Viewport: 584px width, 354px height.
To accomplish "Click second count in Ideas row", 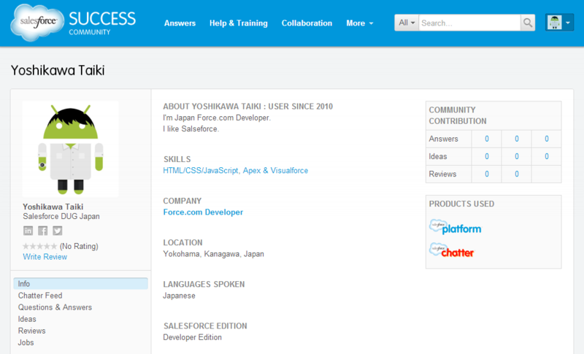I will tap(517, 156).
